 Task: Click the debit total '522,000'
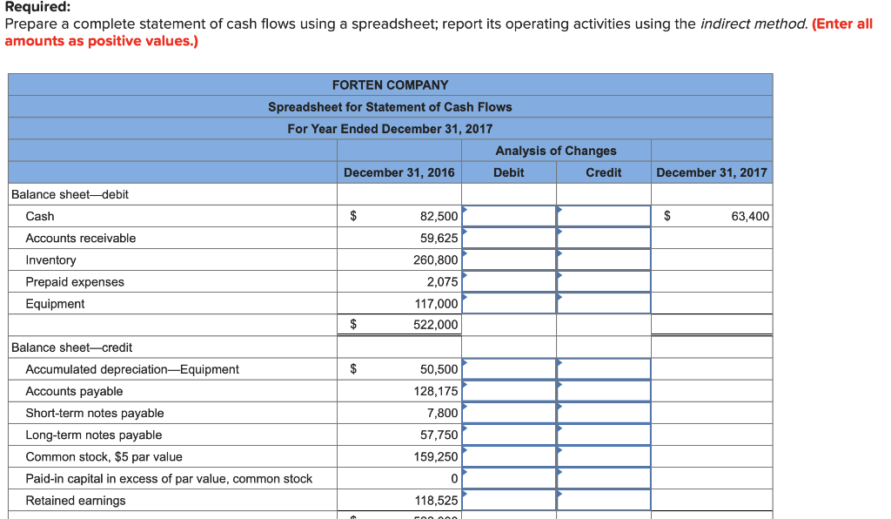[x=435, y=325]
